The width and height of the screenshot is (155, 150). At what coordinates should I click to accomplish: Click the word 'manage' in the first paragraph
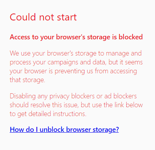pyautogui.click(x=117, y=54)
